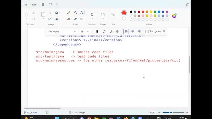Click the Resize and skew icon

point(50,19)
